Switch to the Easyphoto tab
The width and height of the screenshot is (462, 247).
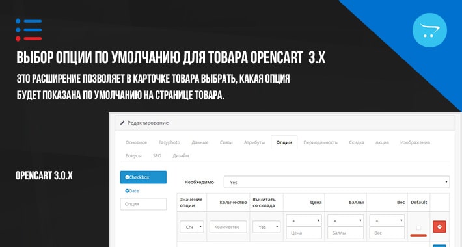click(169, 142)
